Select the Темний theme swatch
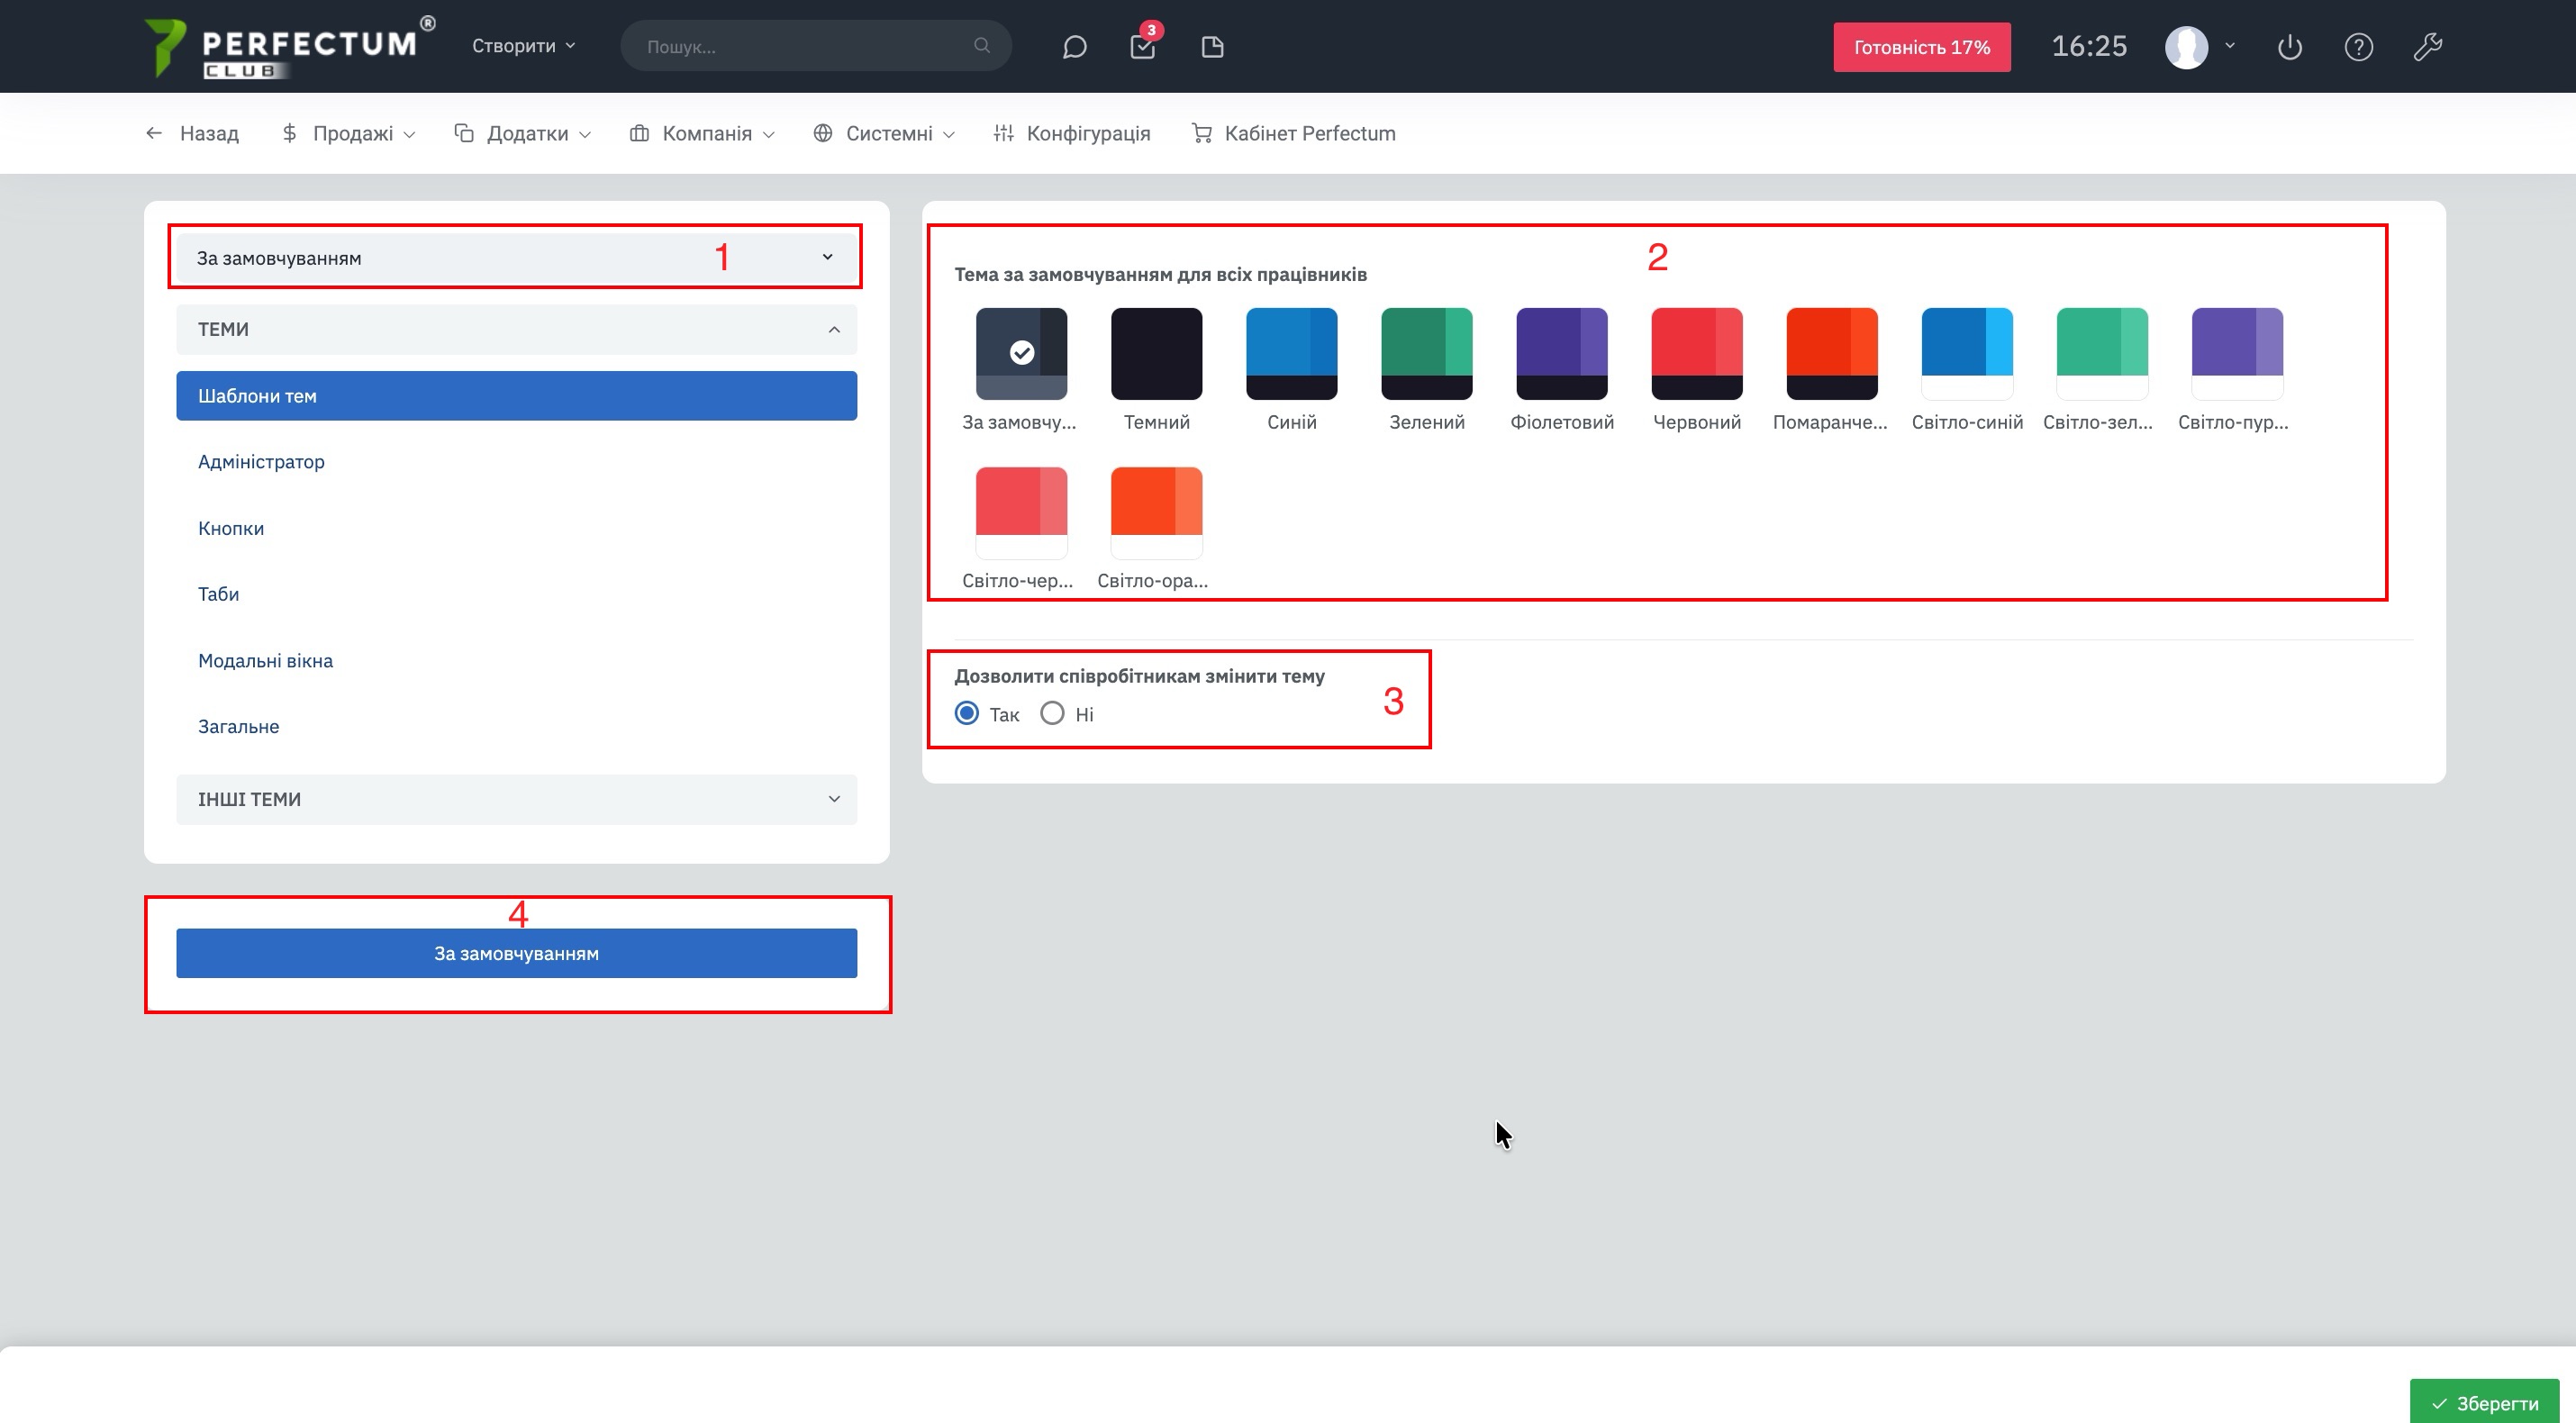This screenshot has width=2576, height=1423. coord(1156,354)
